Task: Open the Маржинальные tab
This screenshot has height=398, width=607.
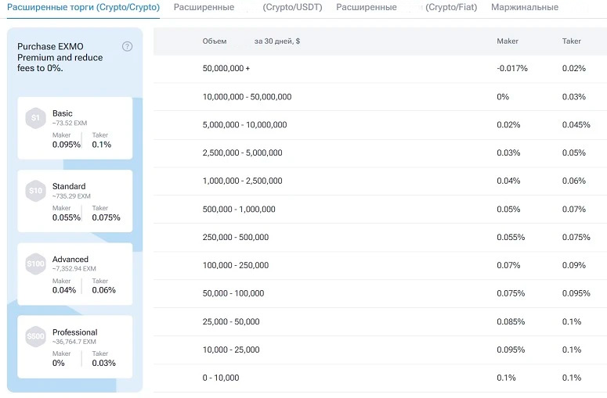Action: (525, 8)
